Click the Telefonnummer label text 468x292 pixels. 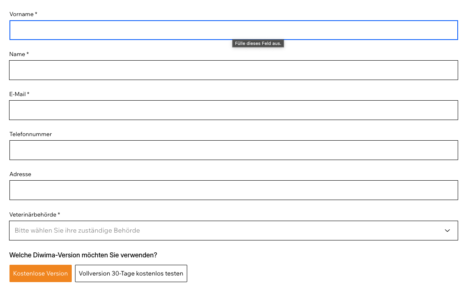31,134
